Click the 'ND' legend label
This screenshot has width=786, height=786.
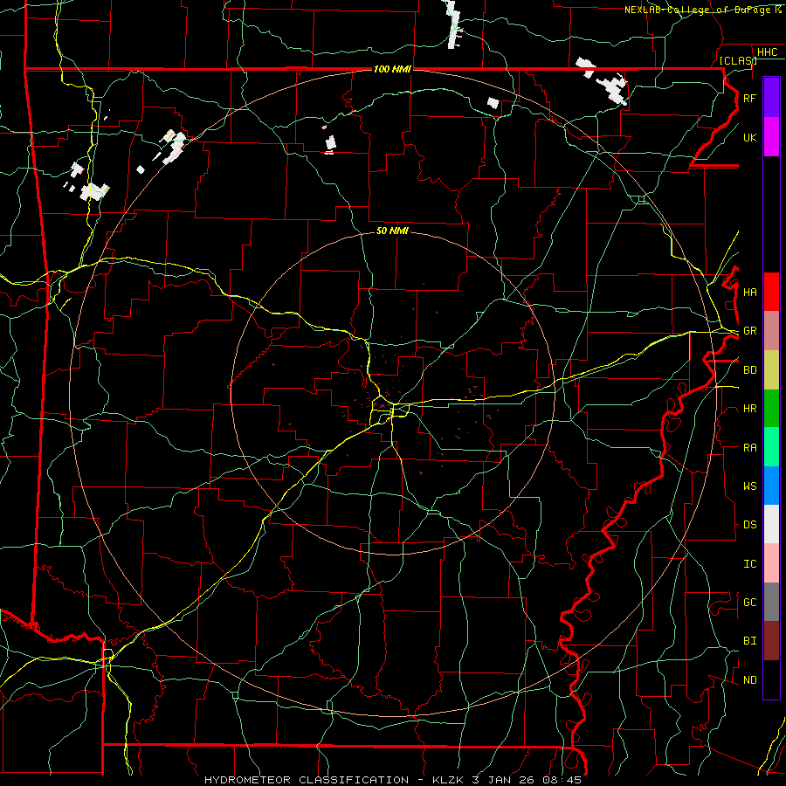pyautogui.click(x=750, y=680)
